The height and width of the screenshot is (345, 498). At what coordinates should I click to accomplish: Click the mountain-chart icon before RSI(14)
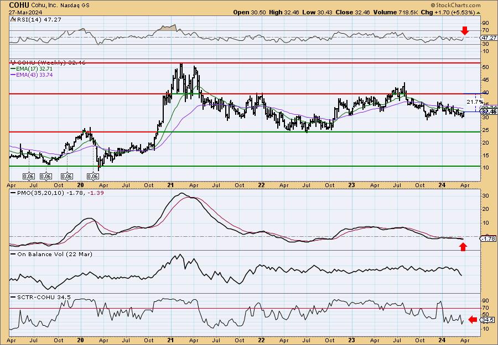[x=12, y=19]
